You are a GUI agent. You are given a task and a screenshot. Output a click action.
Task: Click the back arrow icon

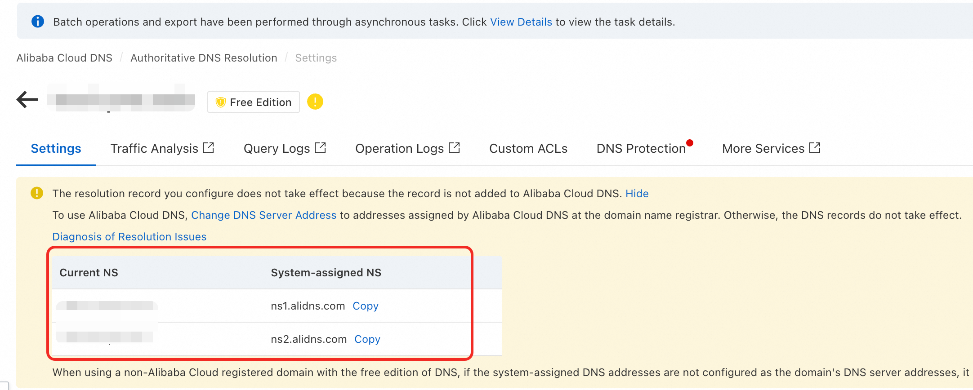point(27,100)
